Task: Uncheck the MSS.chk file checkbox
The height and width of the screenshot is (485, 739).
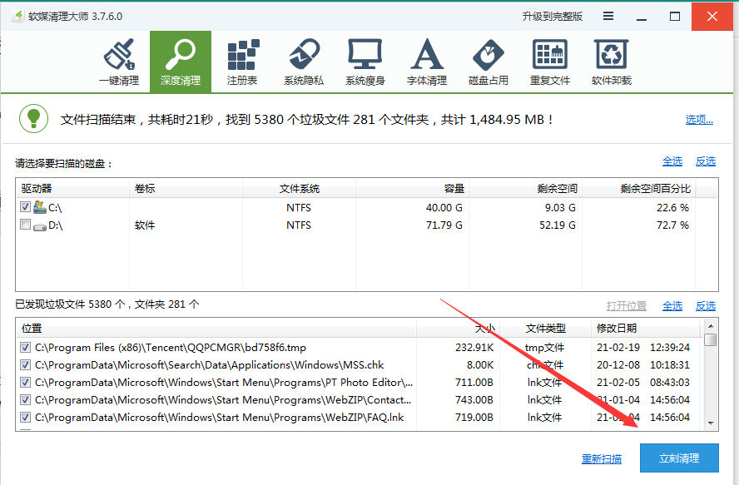Action: tap(26, 365)
